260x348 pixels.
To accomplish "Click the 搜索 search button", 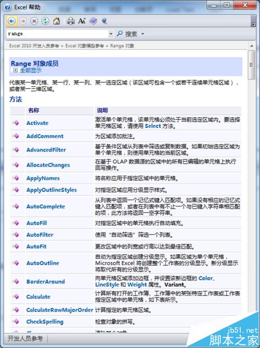I will tap(127, 34).
